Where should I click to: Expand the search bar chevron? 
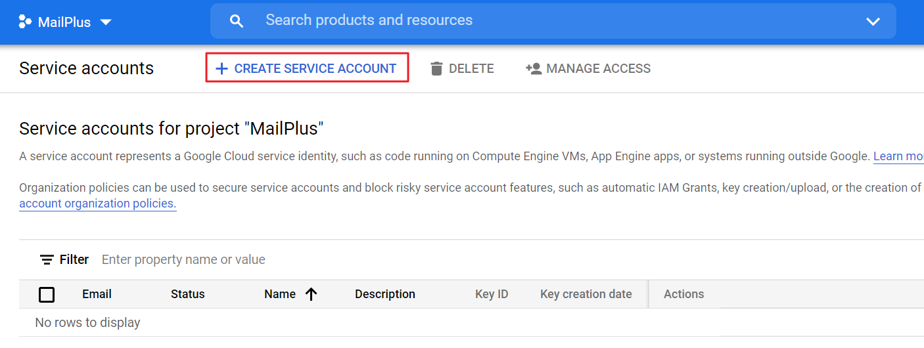(873, 22)
